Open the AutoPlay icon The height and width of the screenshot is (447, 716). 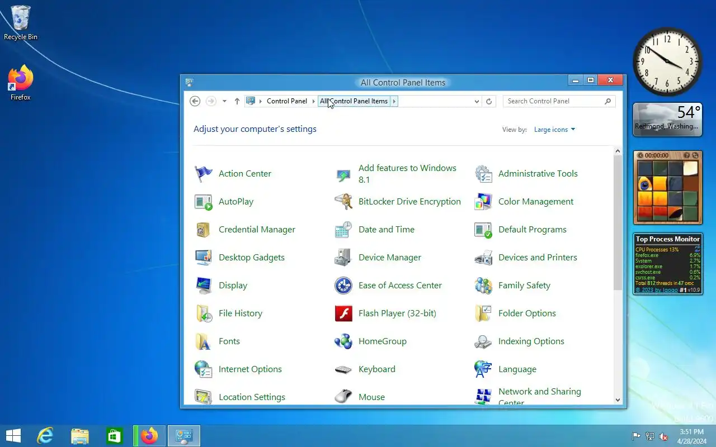[204, 202]
